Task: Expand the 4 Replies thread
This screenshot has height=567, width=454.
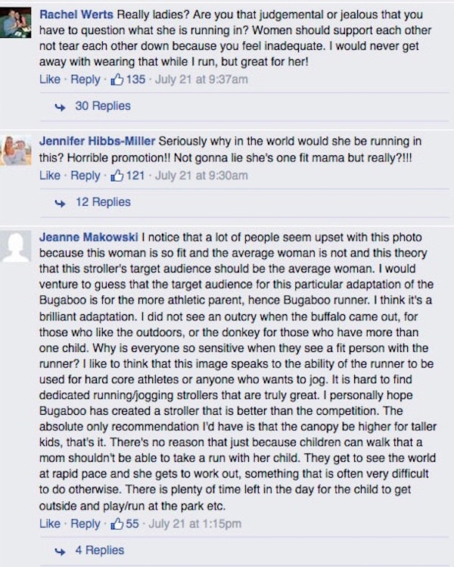Action: tap(99, 550)
